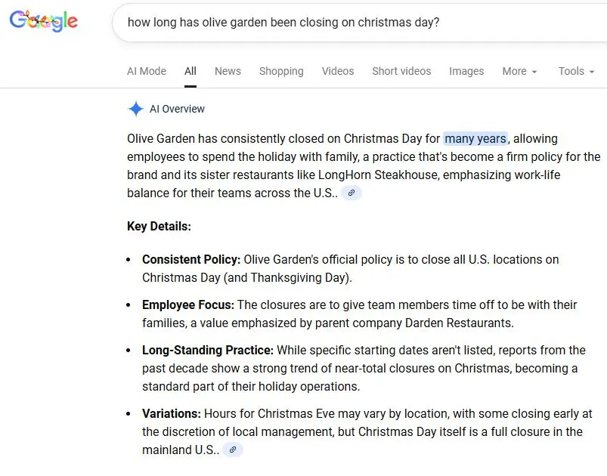This screenshot has width=607, height=476.
Task: Click the "Long-Standing Practice:" bold text
Action: [x=208, y=351]
